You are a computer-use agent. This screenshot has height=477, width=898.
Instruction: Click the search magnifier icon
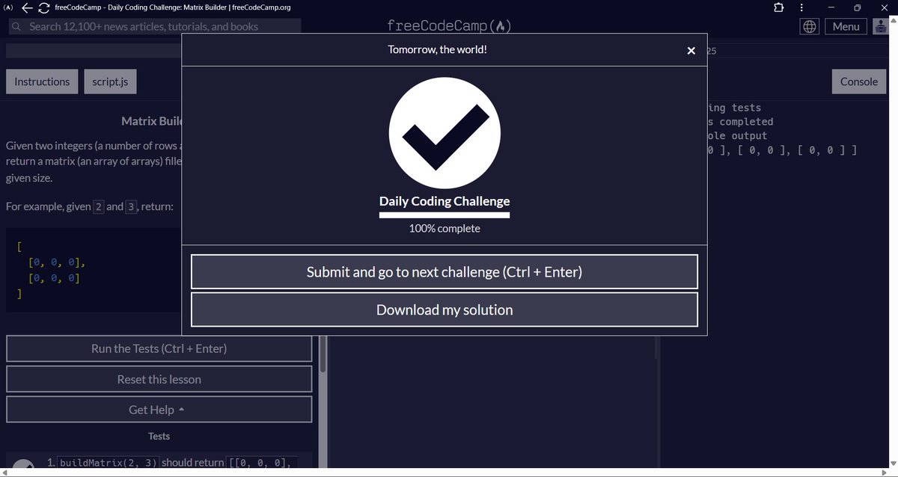pyautogui.click(x=16, y=26)
